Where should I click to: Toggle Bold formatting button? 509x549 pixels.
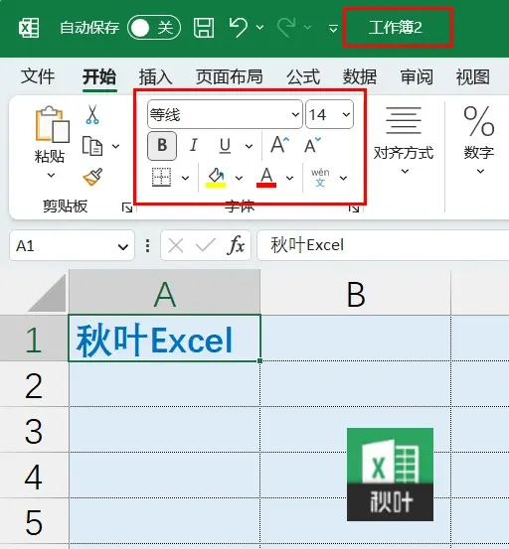click(x=162, y=146)
